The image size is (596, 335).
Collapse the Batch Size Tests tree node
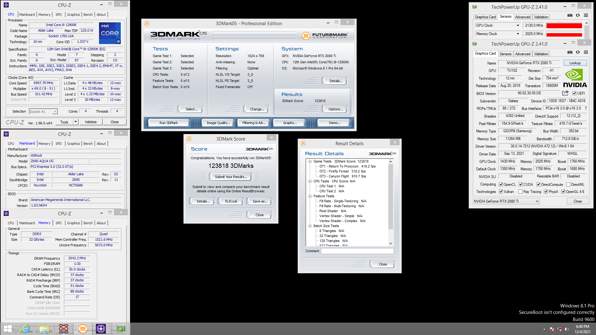click(x=310, y=226)
